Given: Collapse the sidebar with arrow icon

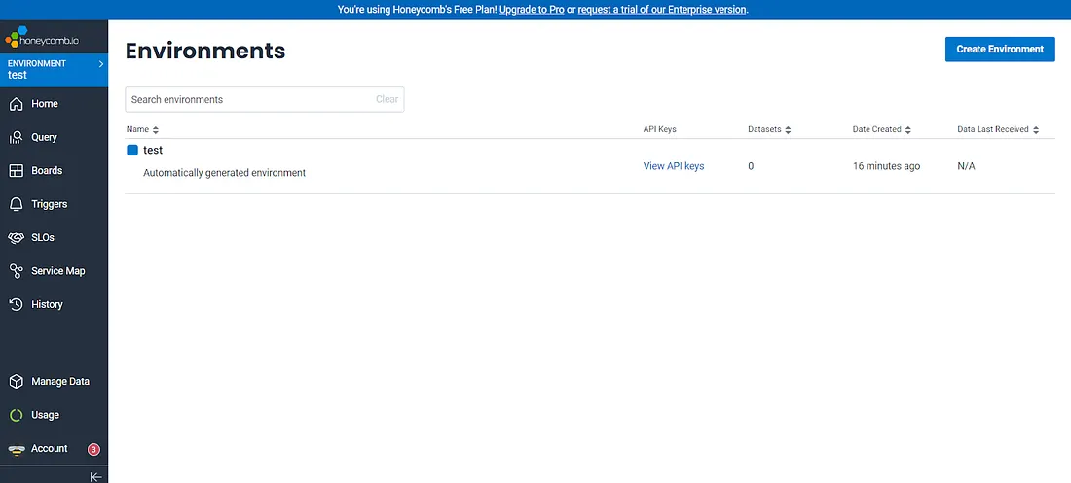Looking at the screenshot, I should 95,476.
